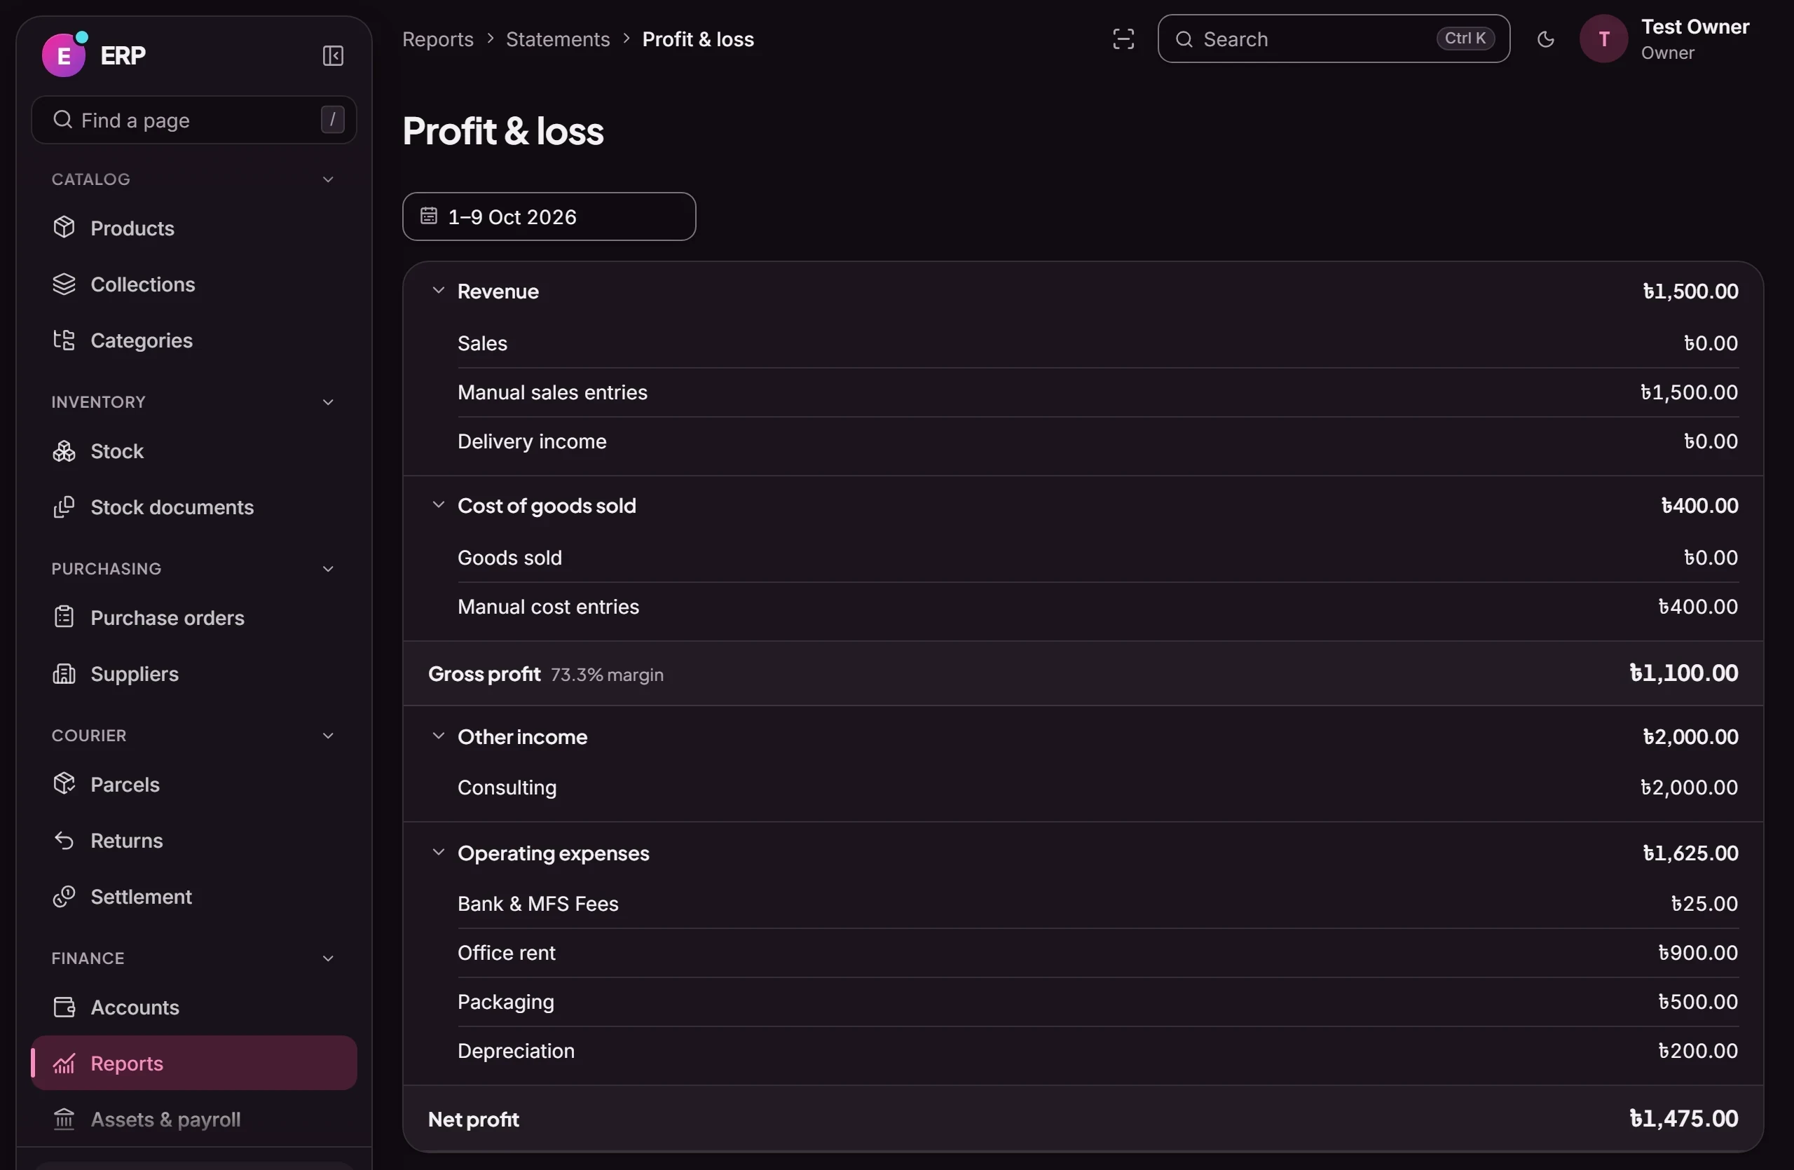
Task: Collapse the INVENTORY sidebar section
Action: click(328, 402)
